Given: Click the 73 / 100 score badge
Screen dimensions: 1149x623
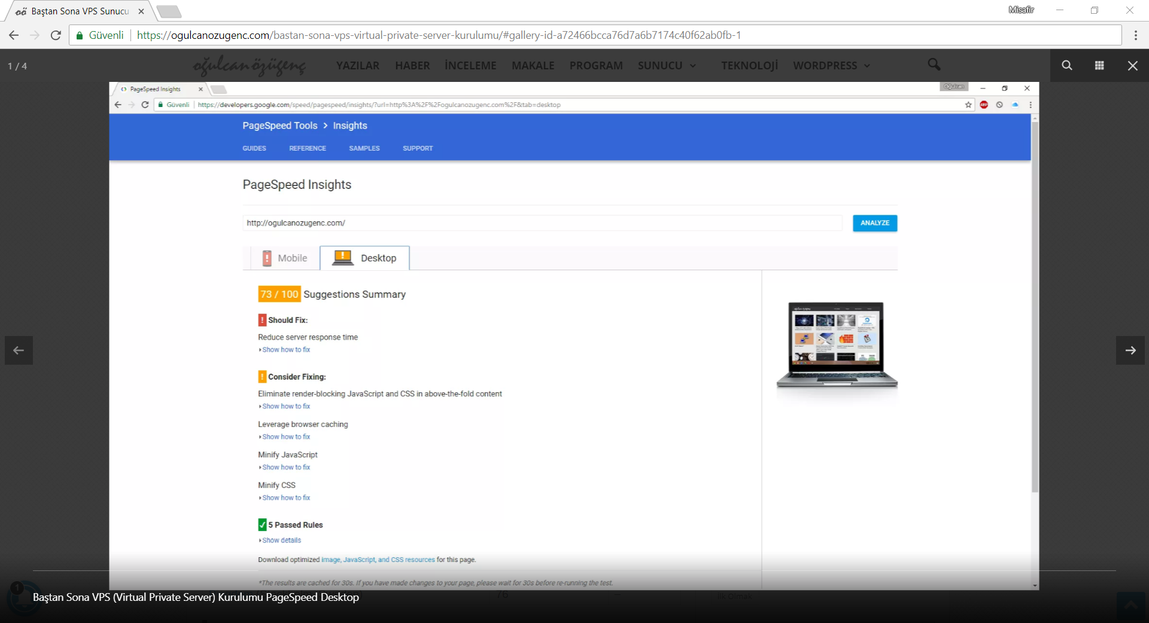Looking at the screenshot, I should 279,294.
